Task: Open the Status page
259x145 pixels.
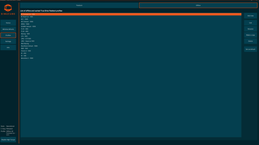Action: click(8, 23)
